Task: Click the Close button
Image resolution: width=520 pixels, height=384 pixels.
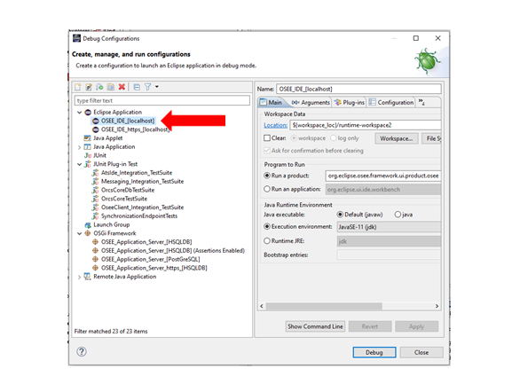Action: pyautogui.click(x=422, y=352)
